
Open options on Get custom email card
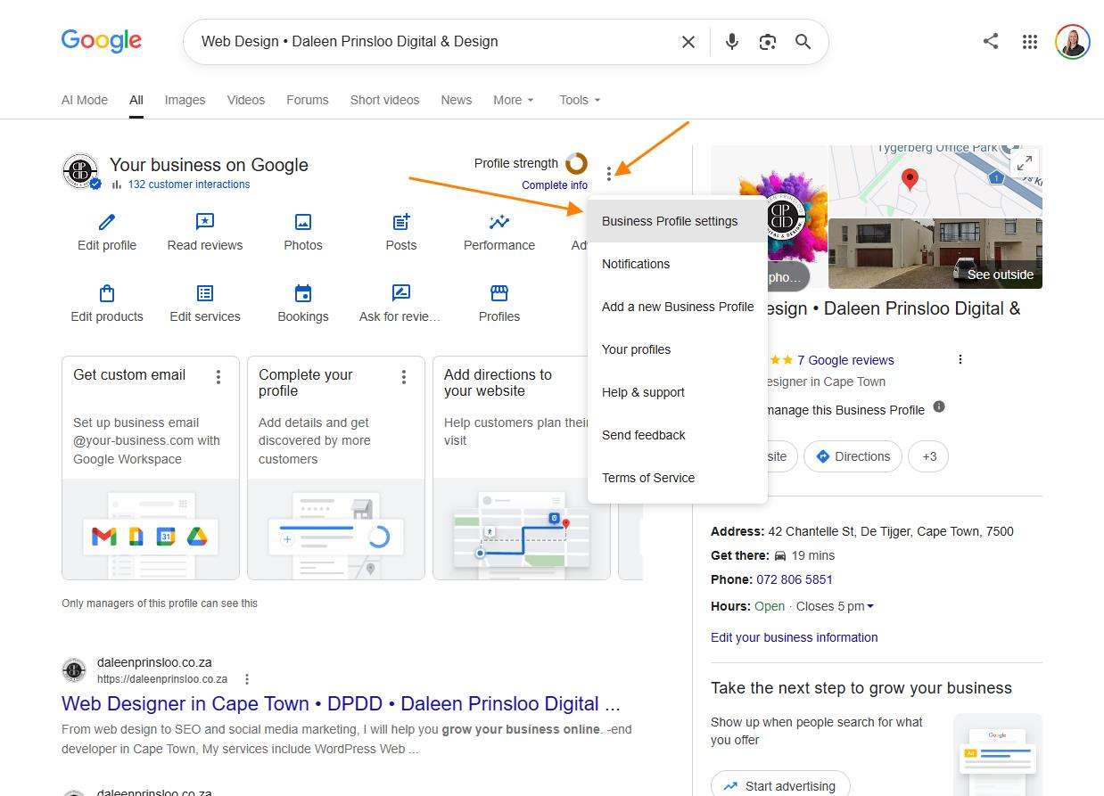point(218,377)
